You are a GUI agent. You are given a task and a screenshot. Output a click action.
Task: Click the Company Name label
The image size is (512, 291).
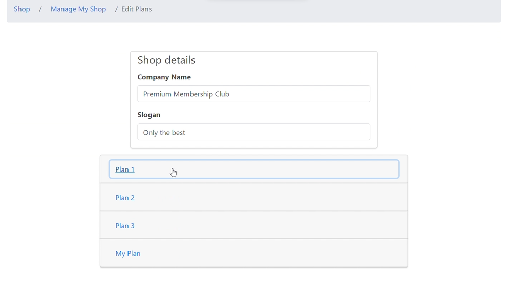164,77
